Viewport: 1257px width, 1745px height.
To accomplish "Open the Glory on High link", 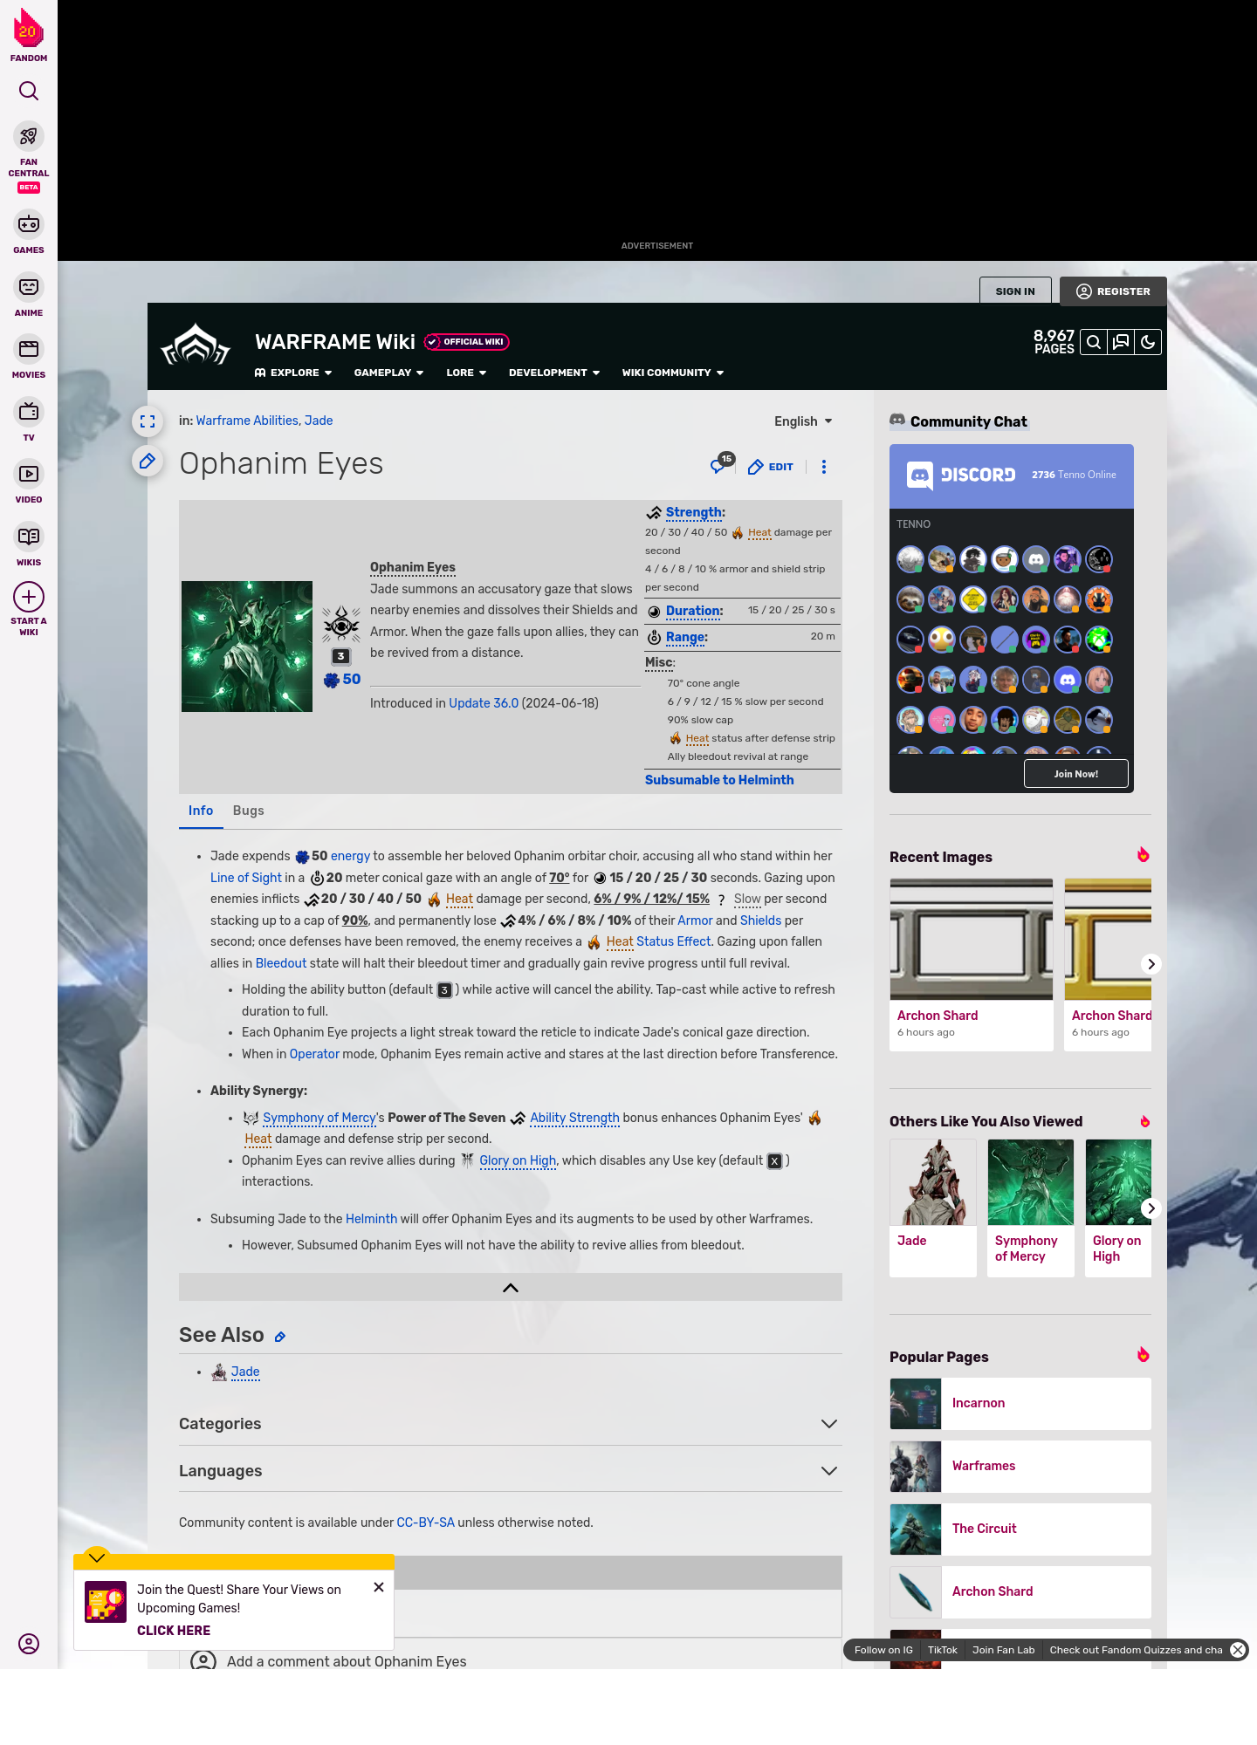I will click(x=518, y=1160).
